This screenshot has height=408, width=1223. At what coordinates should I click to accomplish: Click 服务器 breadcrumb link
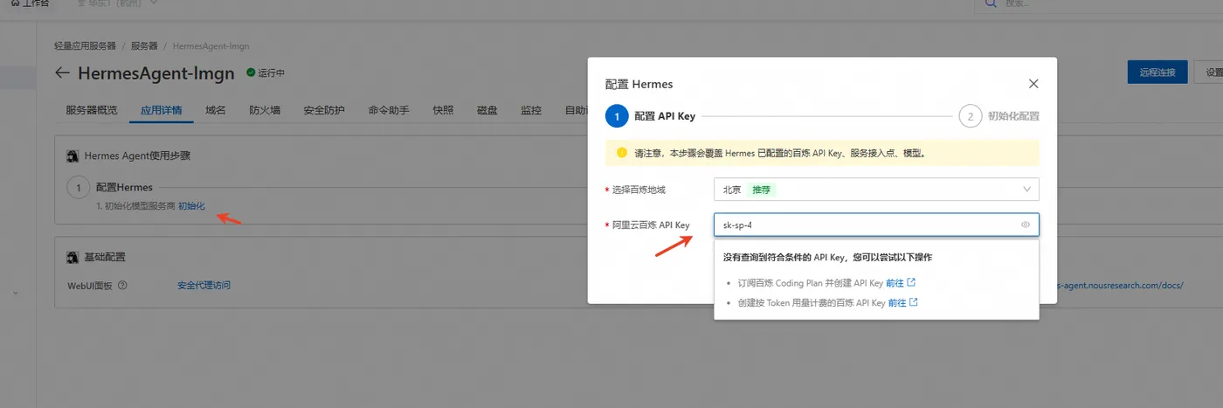145,45
